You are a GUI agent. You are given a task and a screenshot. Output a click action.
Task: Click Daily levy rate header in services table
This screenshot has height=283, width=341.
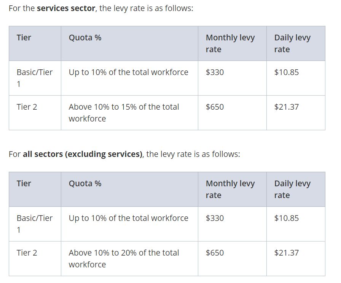(292, 43)
